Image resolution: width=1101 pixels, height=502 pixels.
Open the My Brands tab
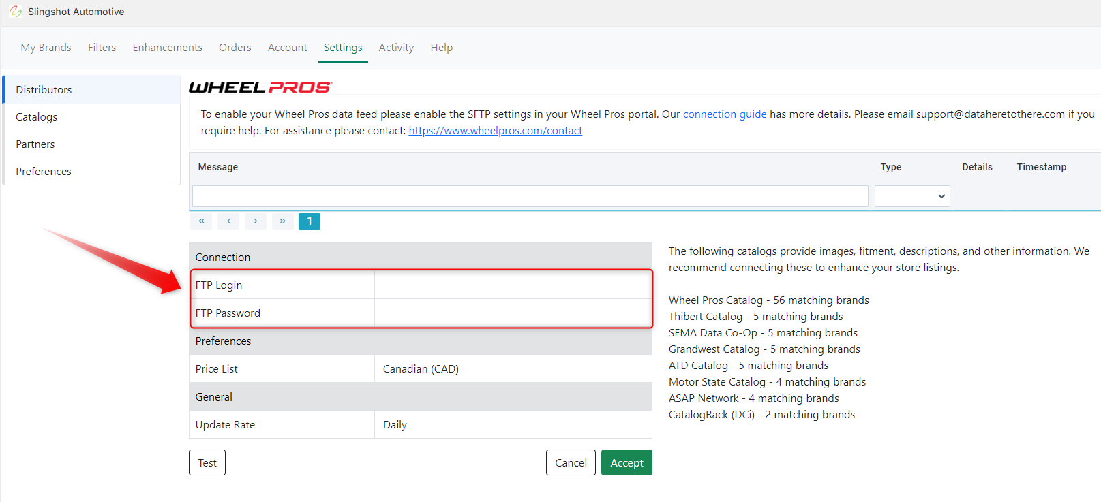point(46,48)
